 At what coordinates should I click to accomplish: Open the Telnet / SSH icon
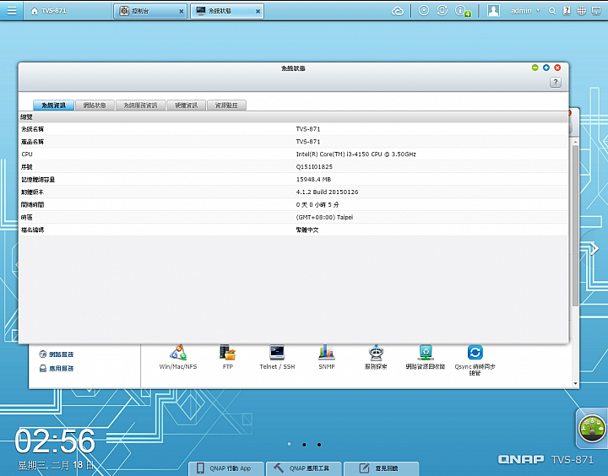(277, 357)
